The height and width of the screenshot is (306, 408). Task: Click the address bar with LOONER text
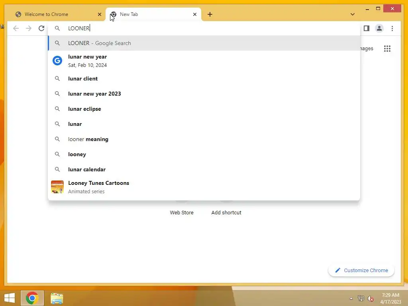[x=204, y=28]
